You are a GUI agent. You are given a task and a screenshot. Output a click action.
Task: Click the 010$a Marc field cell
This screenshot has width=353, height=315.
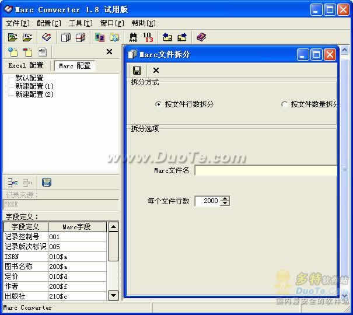pos(77,257)
